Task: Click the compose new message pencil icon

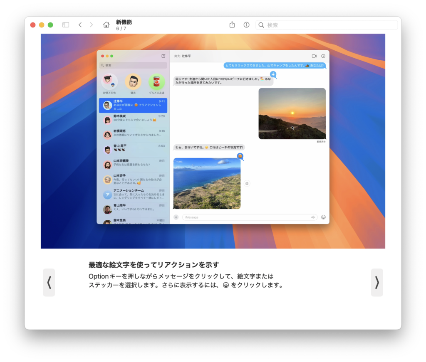Action: point(164,55)
